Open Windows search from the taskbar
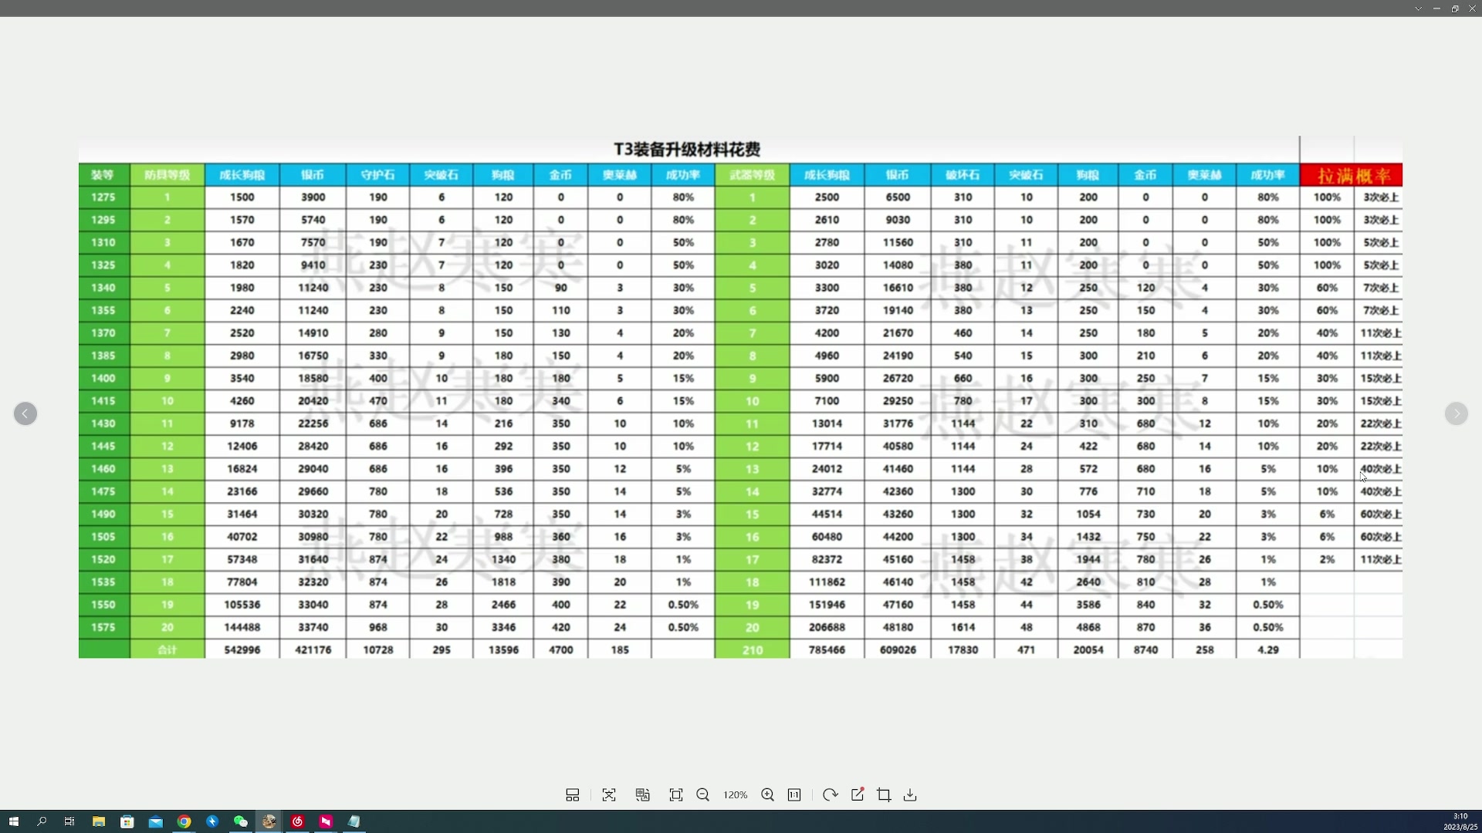 [x=42, y=821]
